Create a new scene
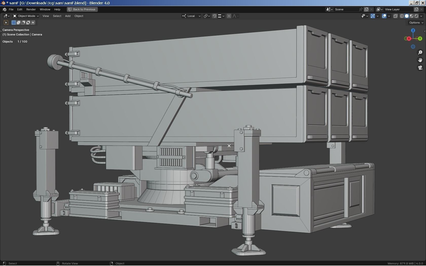The width and height of the screenshot is (426, 266). pos(366,9)
